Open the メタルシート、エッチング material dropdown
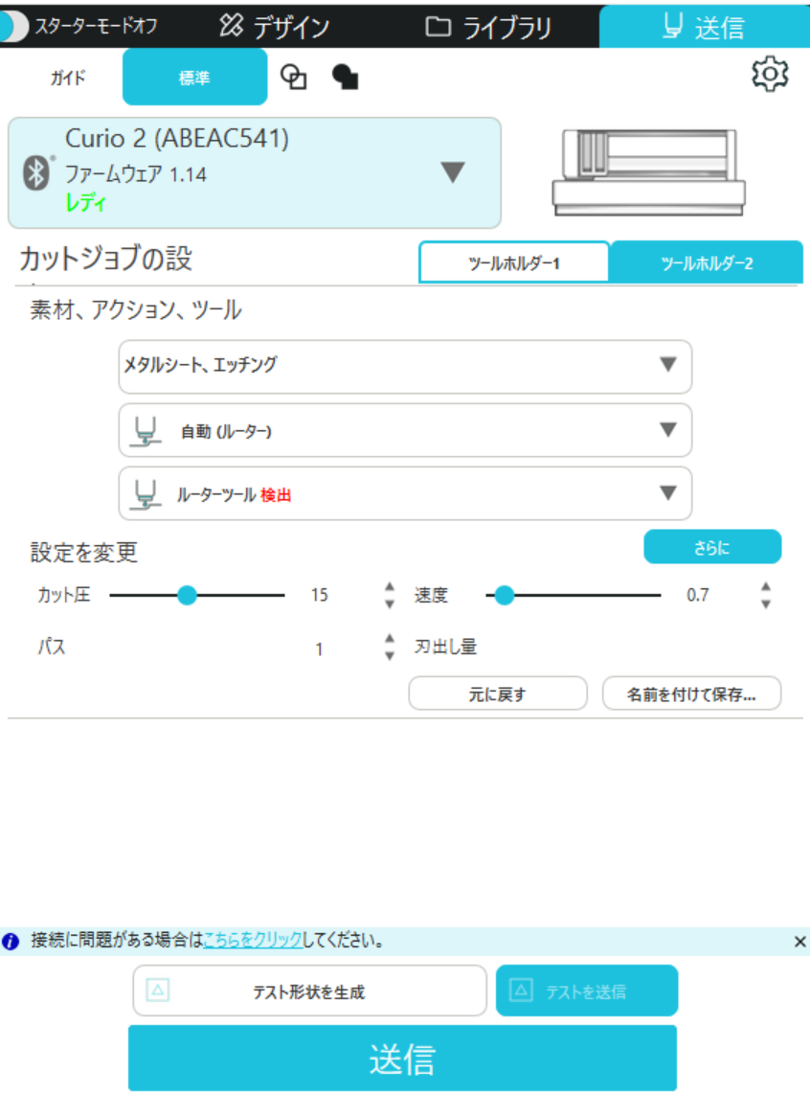This screenshot has height=1093, width=810. 405,366
